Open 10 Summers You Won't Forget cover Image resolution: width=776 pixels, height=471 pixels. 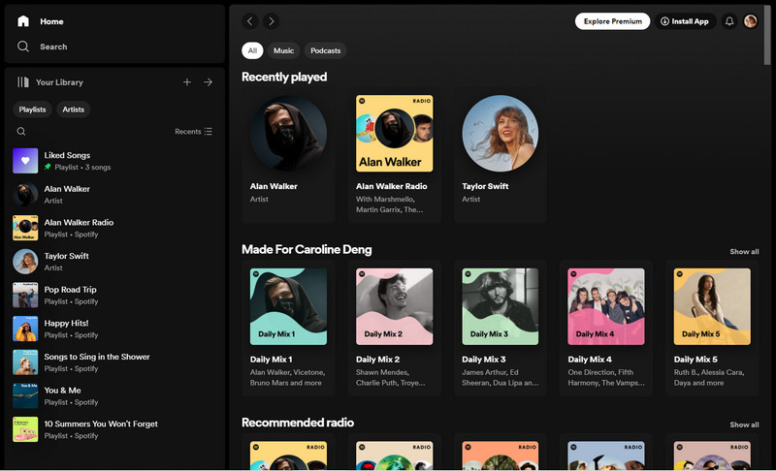25,429
